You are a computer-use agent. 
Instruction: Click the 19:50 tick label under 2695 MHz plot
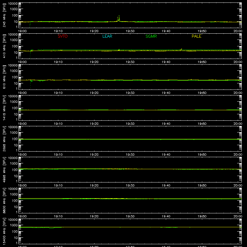[202, 155]
